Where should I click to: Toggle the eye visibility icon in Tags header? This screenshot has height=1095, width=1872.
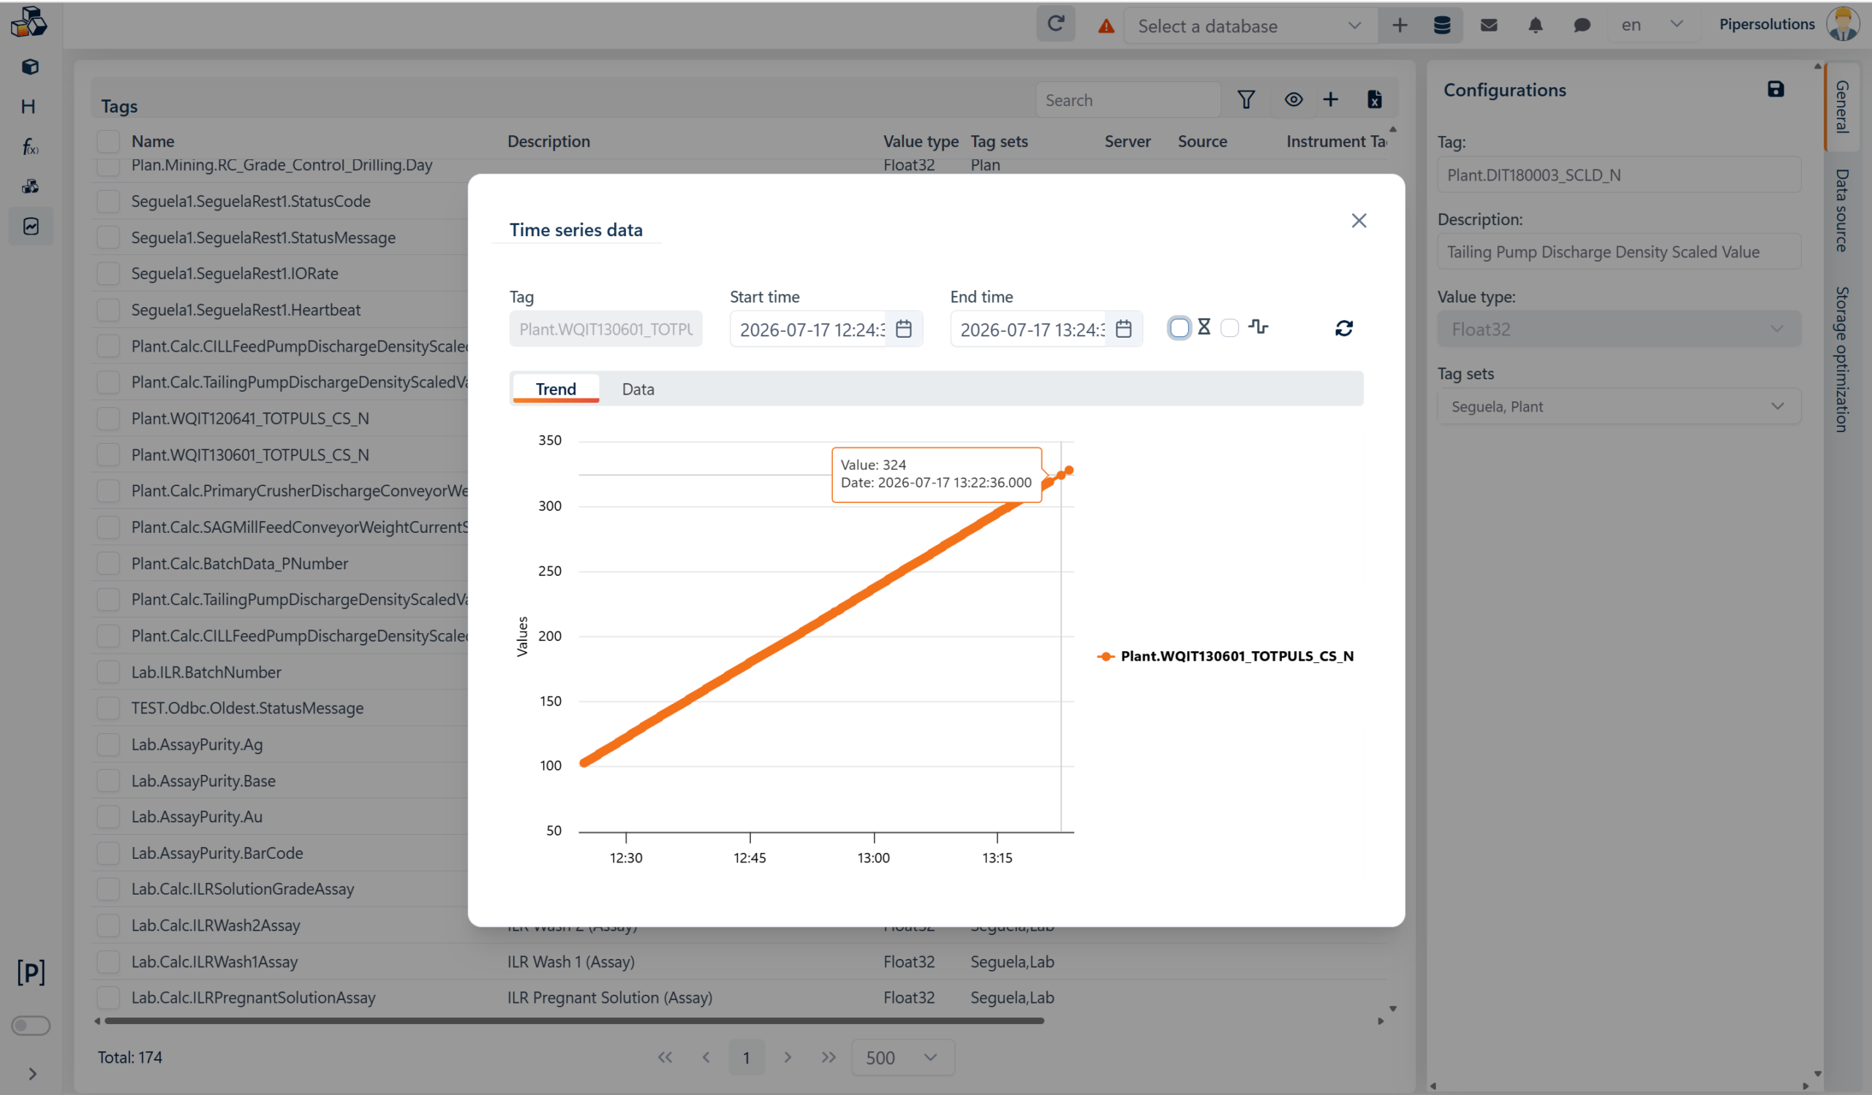pos(1294,99)
